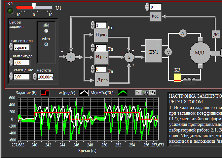Screen dimensions: 222x158
Task: Select the graph zoom magnifier tool
Action: (146, 93)
